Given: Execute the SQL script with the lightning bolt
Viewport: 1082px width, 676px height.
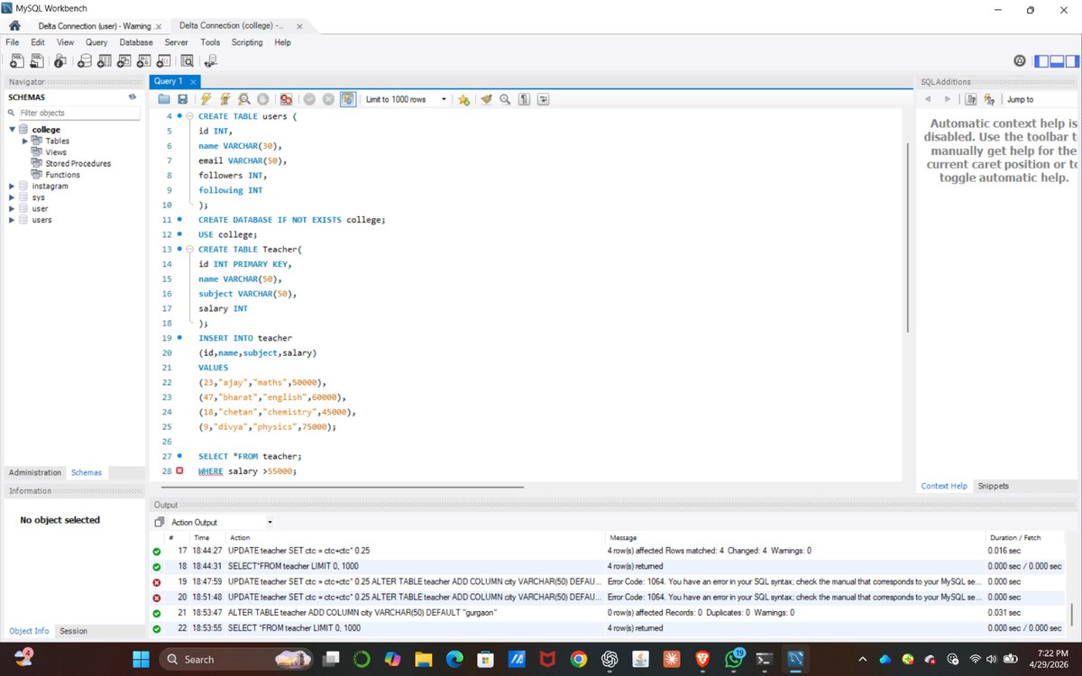Looking at the screenshot, I should click(204, 99).
